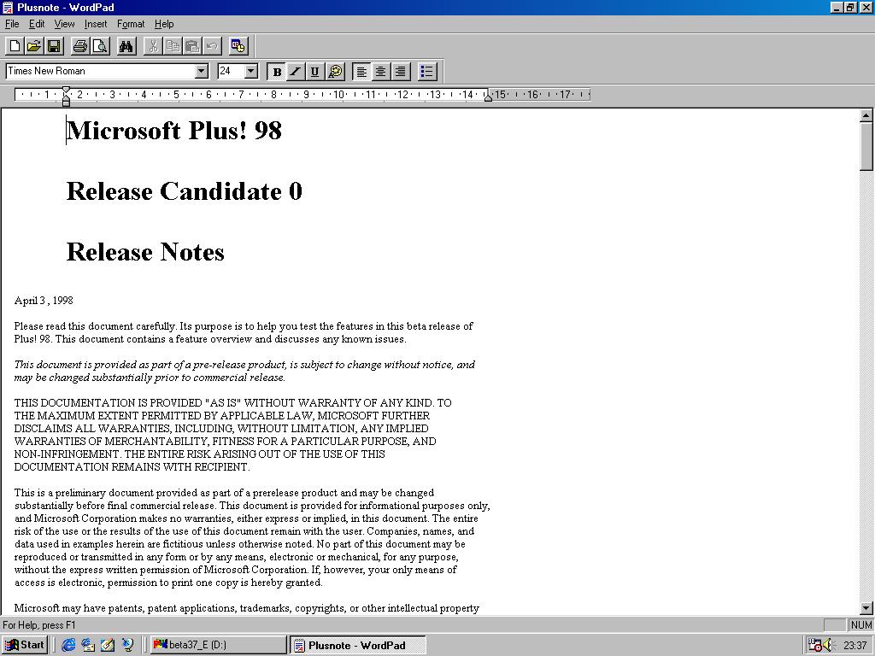This screenshot has height=656, width=875.
Task: Save the document with the floppy icon
Action: pyautogui.click(x=54, y=46)
